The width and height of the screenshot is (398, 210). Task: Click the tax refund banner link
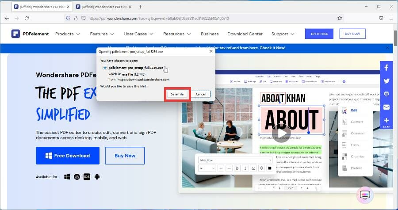pyautogui.click(x=196, y=48)
